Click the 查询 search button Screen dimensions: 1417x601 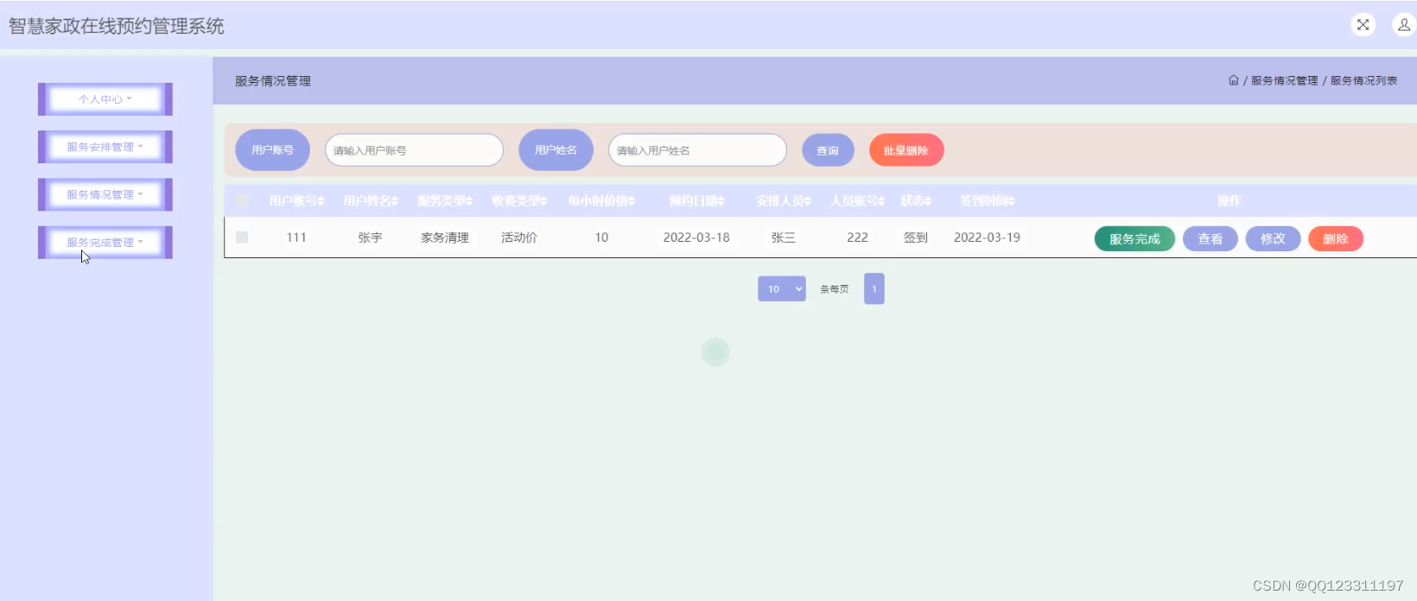[x=828, y=150]
